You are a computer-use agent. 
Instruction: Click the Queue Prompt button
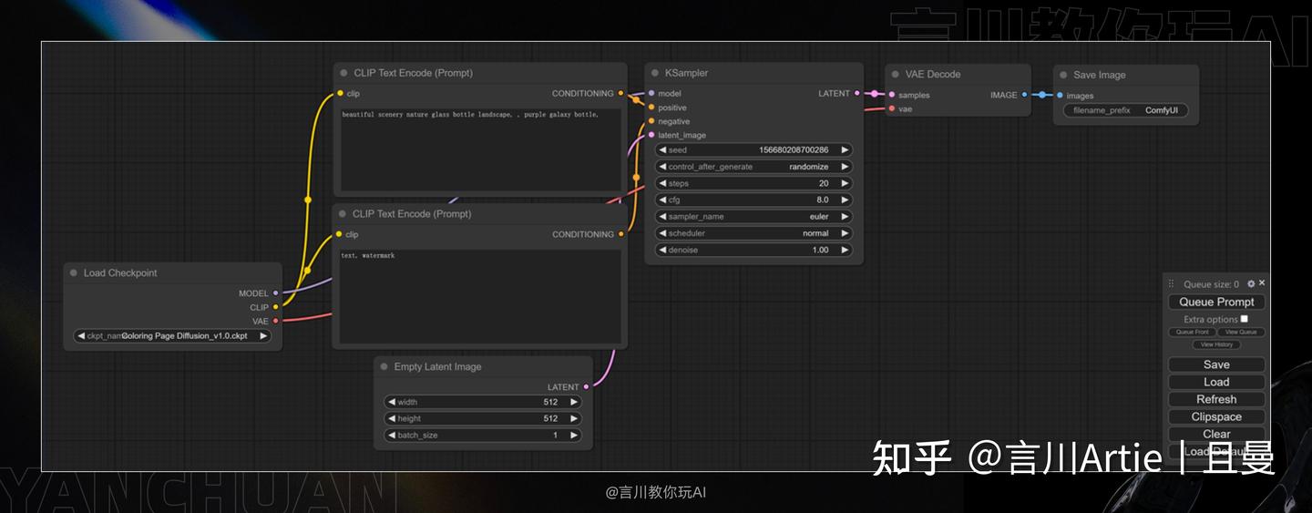click(1216, 302)
